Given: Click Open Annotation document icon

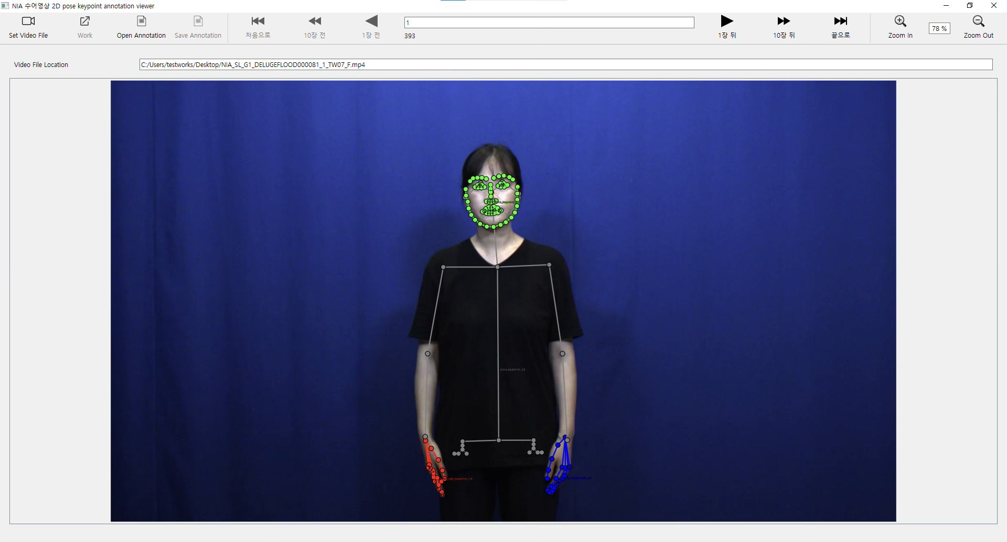Looking at the screenshot, I should click(x=141, y=21).
